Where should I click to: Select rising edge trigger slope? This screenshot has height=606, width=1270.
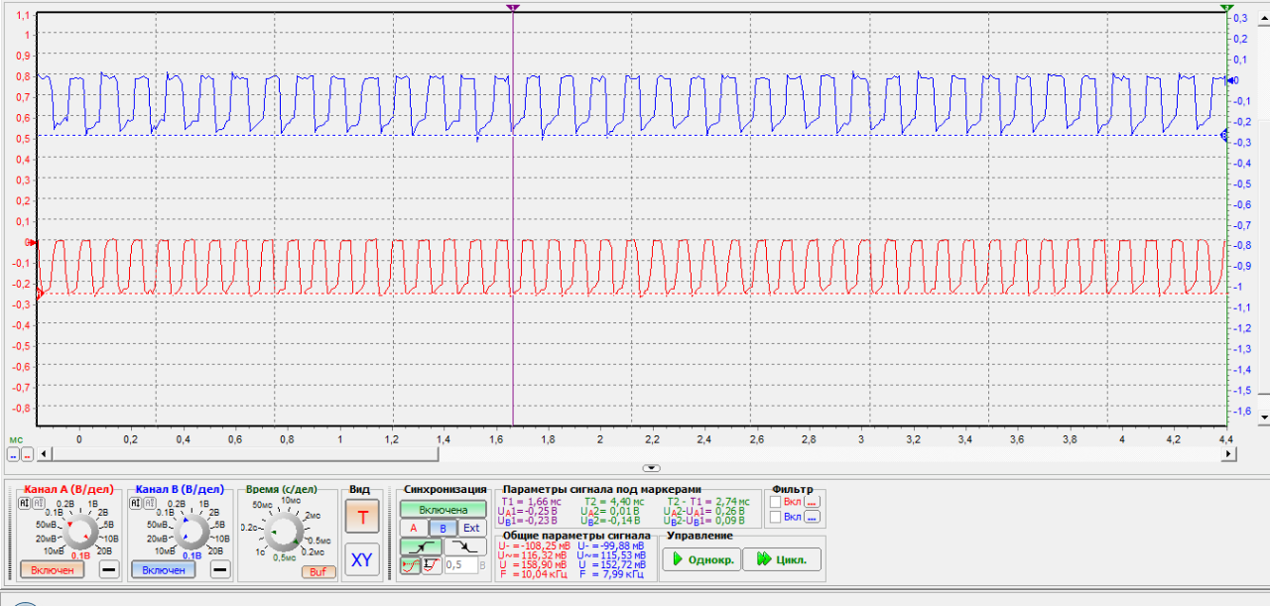(422, 546)
